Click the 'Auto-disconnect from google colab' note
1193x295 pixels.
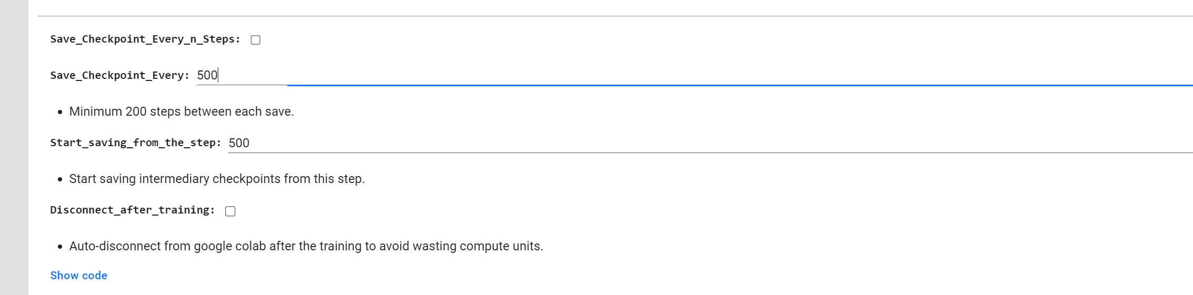[x=306, y=246]
